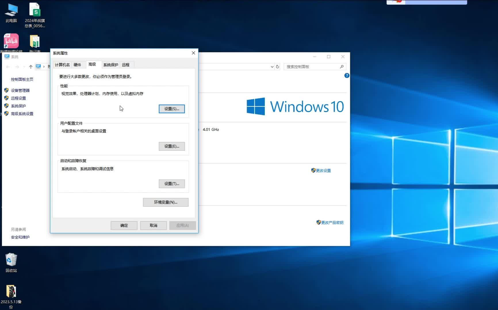This screenshot has width=498, height=310.
Task: Open 环境变量(N)... dialog
Action: click(166, 202)
